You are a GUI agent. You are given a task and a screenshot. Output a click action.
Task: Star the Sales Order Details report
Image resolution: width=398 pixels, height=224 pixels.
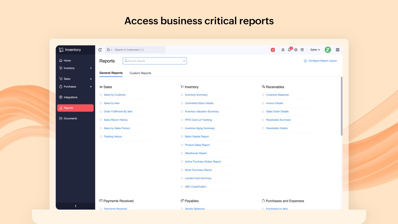click(x=263, y=112)
